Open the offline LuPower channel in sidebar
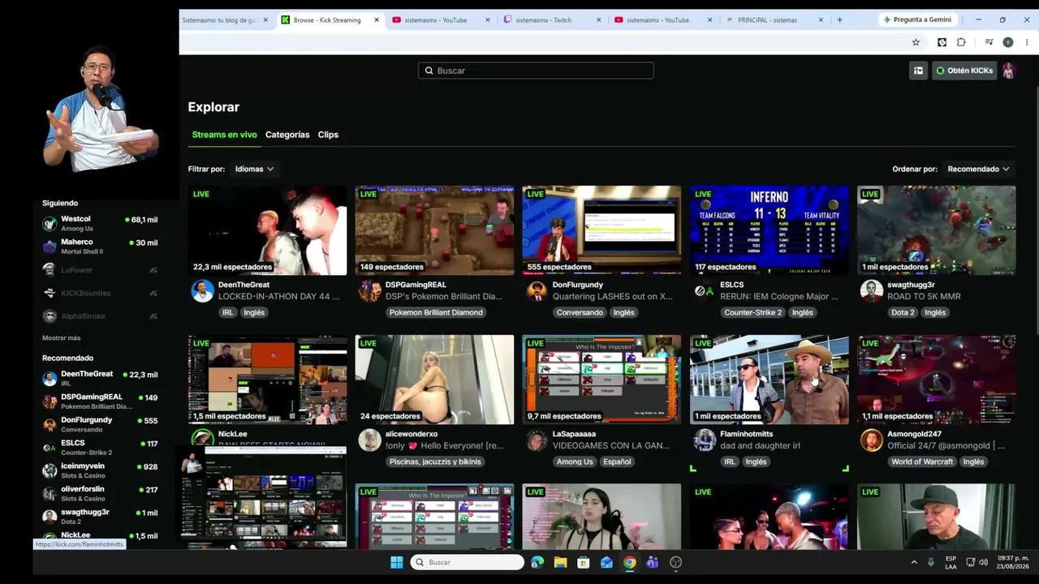The width and height of the screenshot is (1039, 584). 100,270
